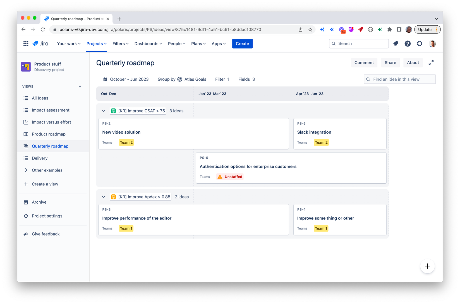Click the Find an idea search field

coord(399,79)
